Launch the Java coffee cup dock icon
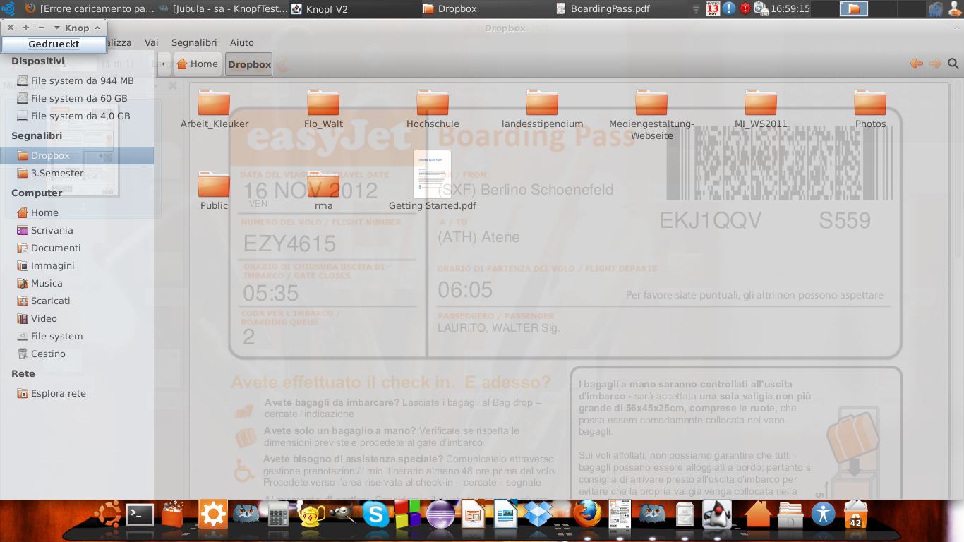Image resolution: width=964 pixels, height=542 pixels. point(717,514)
